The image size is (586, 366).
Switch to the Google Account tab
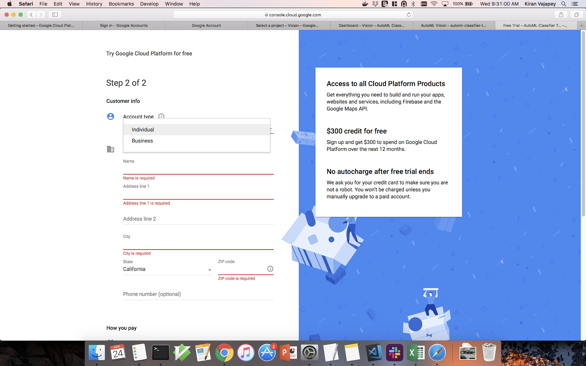(206, 26)
